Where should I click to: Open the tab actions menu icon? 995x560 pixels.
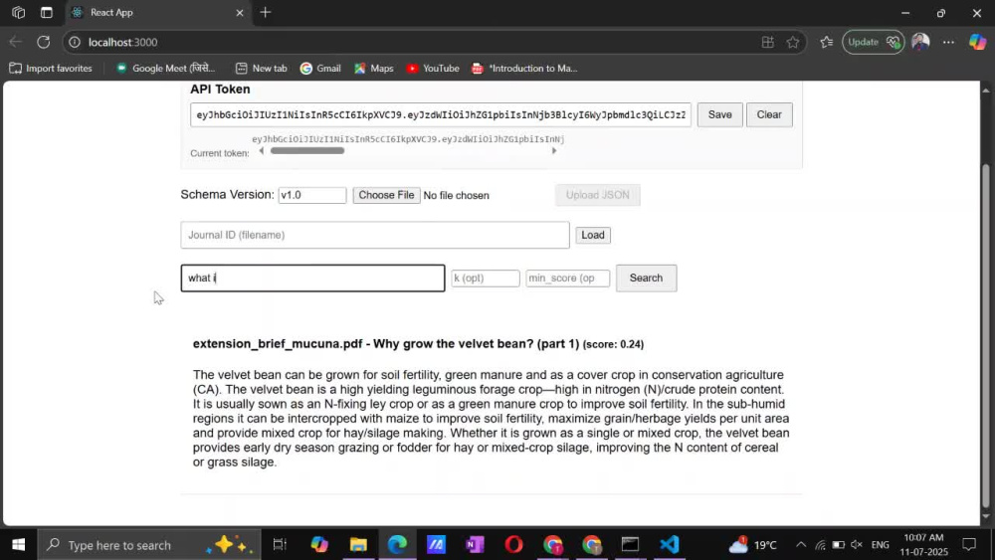47,12
